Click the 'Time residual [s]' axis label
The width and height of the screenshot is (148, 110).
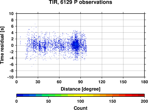(2, 45)
